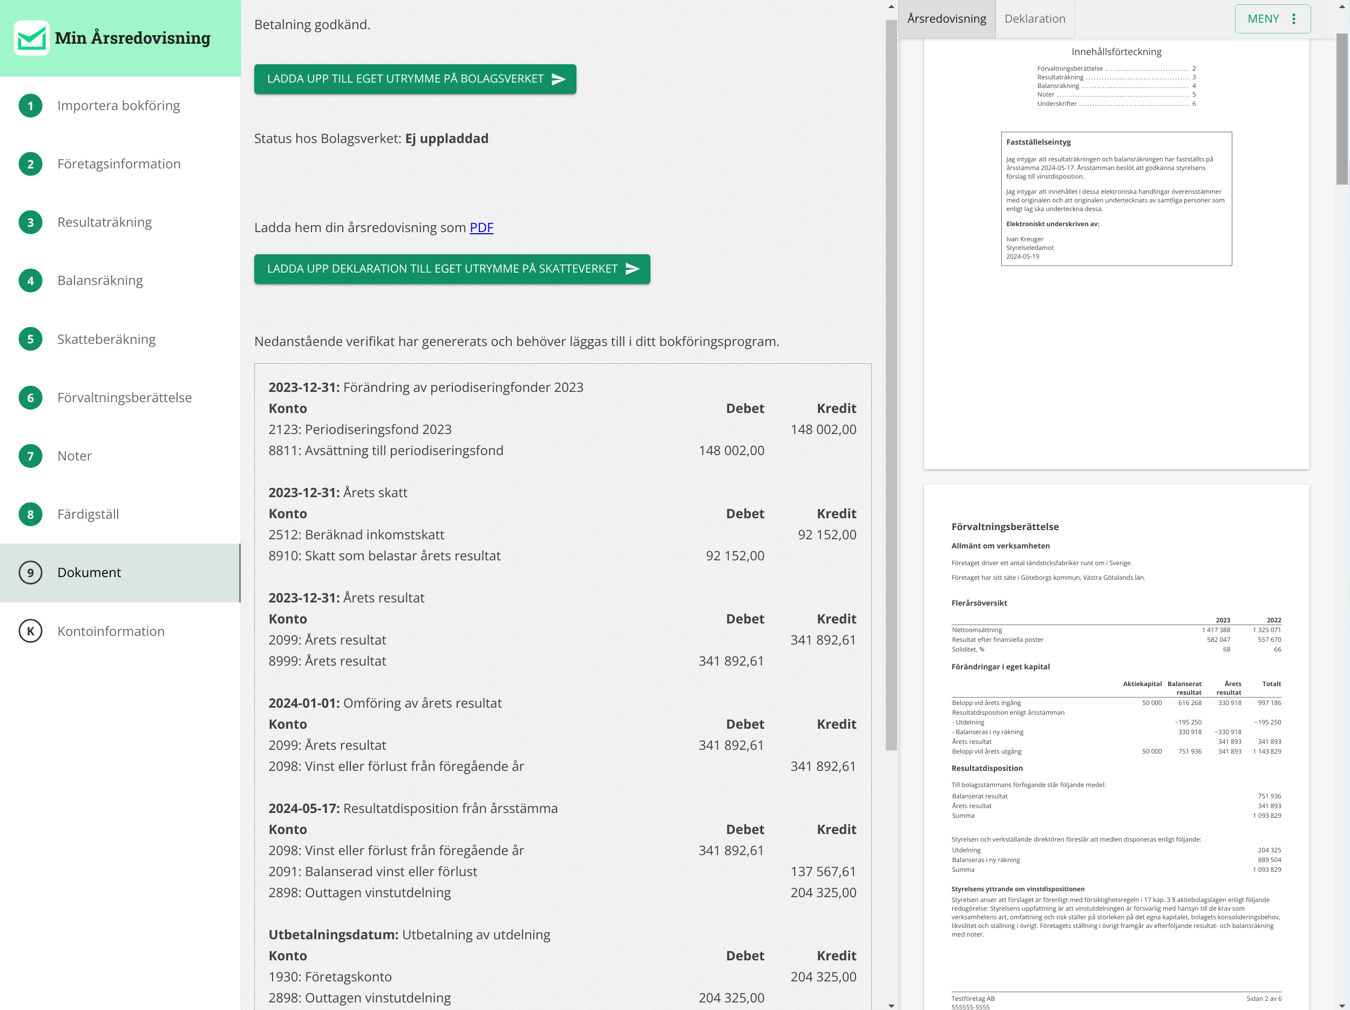Click step 5 circle icon Skatteberäkning

pyautogui.click(x=31, y=340)
